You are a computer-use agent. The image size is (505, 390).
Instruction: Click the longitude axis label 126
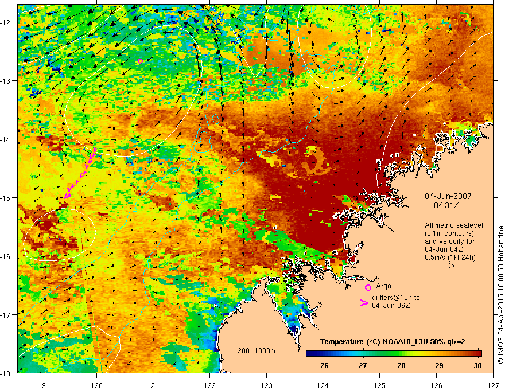pyautogui.click(x=436, y=385)
